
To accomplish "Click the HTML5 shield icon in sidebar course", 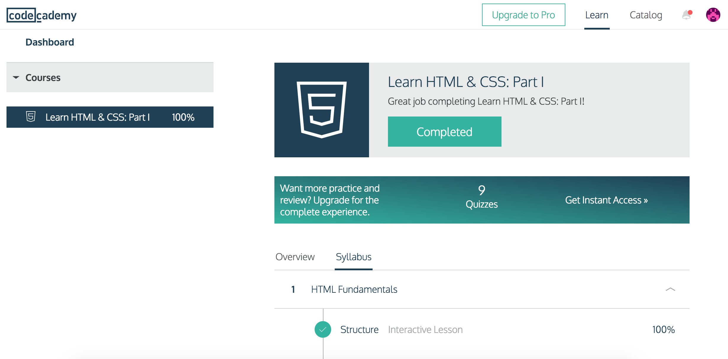I will pyautogui.click(x=31, y=117).
